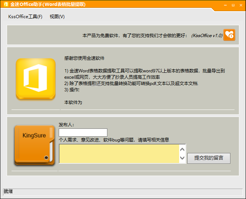
Task: Open the 视图(V) menu
Action: tap(57, 17)
